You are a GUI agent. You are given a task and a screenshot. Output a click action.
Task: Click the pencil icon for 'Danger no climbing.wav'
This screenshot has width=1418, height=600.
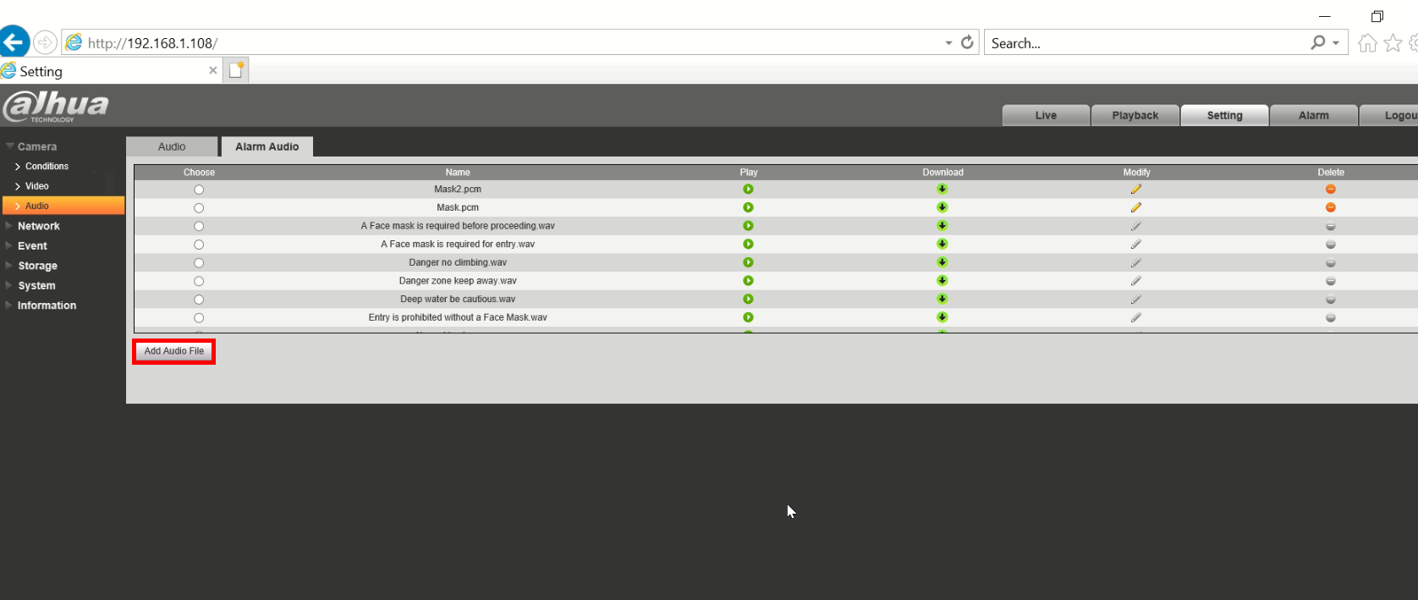(1136, 262)
